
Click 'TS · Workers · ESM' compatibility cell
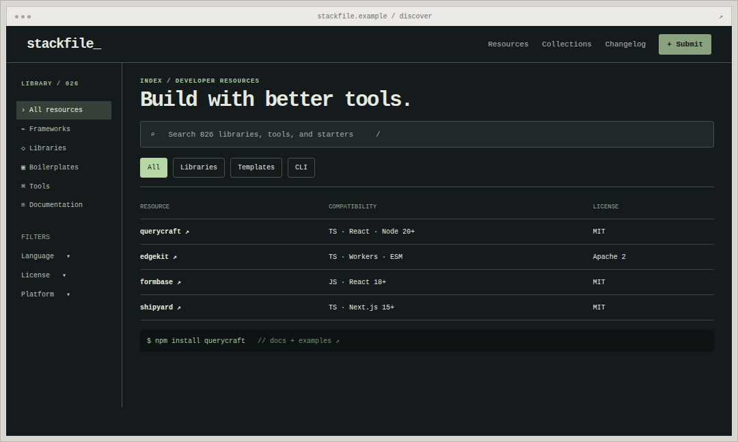coord(365,257)
